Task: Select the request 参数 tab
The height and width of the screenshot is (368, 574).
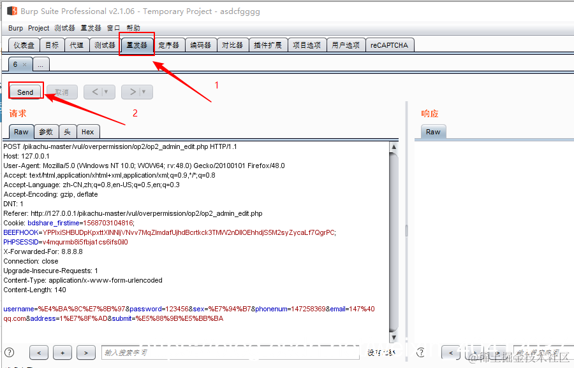Action: [x=46, y=132]
